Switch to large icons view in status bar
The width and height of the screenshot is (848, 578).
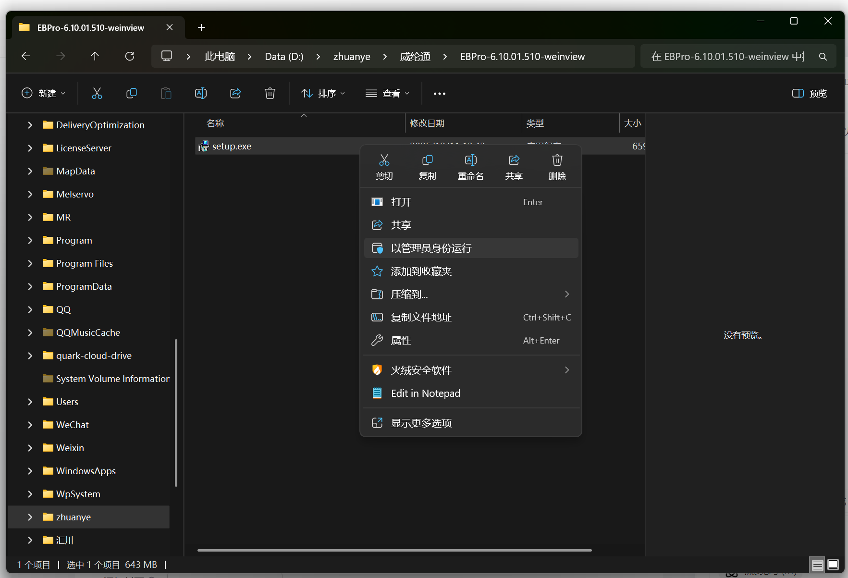pyautogui.click(x=833, y=565)
